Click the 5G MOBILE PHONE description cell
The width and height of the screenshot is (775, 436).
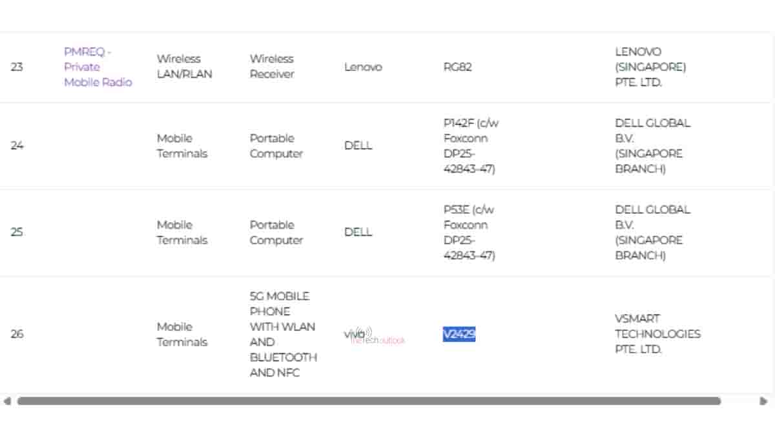point(283,334)
